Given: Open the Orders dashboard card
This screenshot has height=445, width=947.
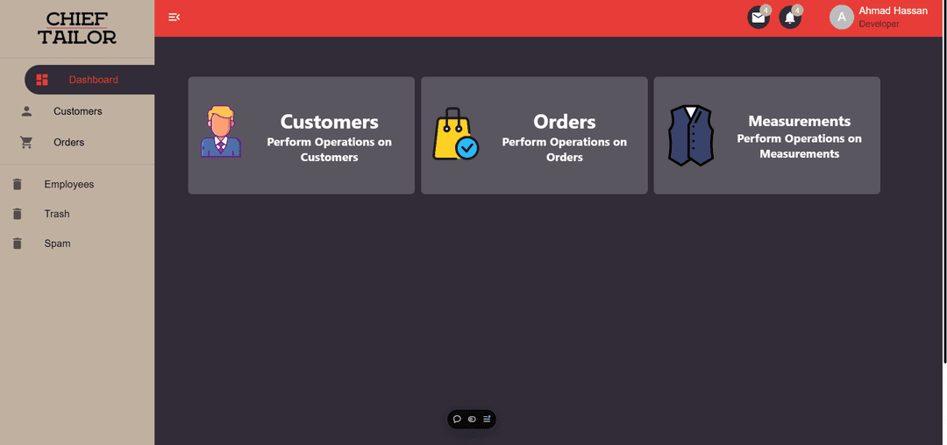Looking at the screenshot, I should 534,135.
